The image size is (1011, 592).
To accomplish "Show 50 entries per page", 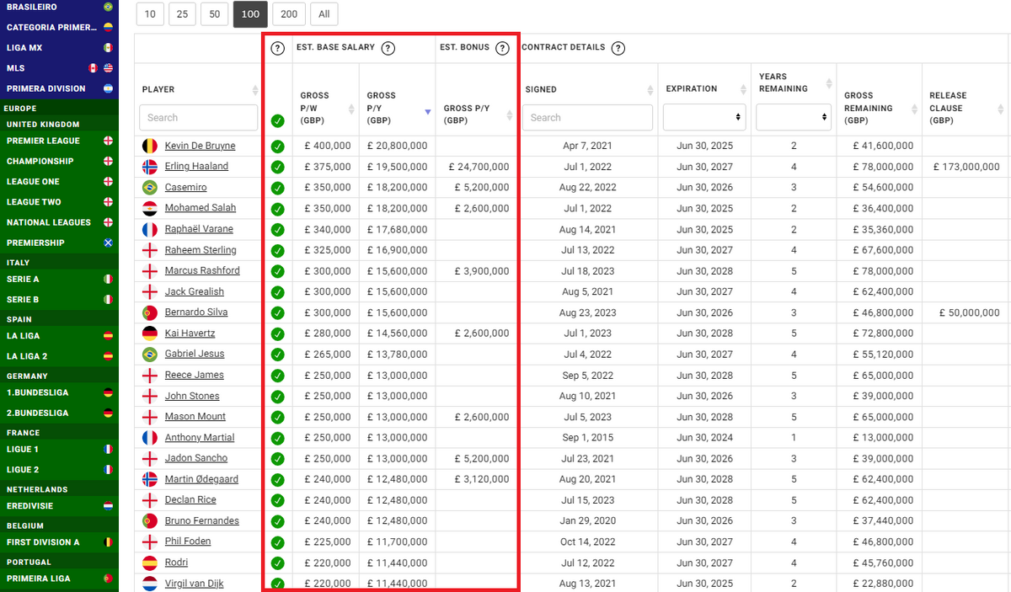I will pos(214,14).
